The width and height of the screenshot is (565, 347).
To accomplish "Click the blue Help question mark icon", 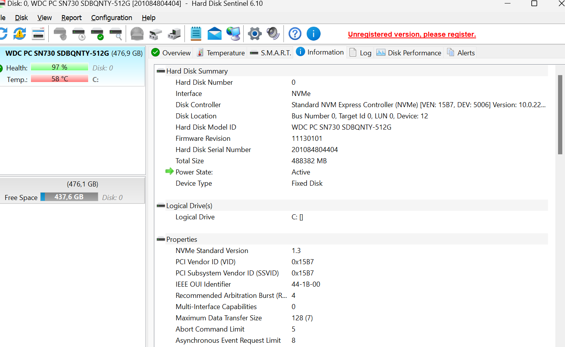I will 295,34.
